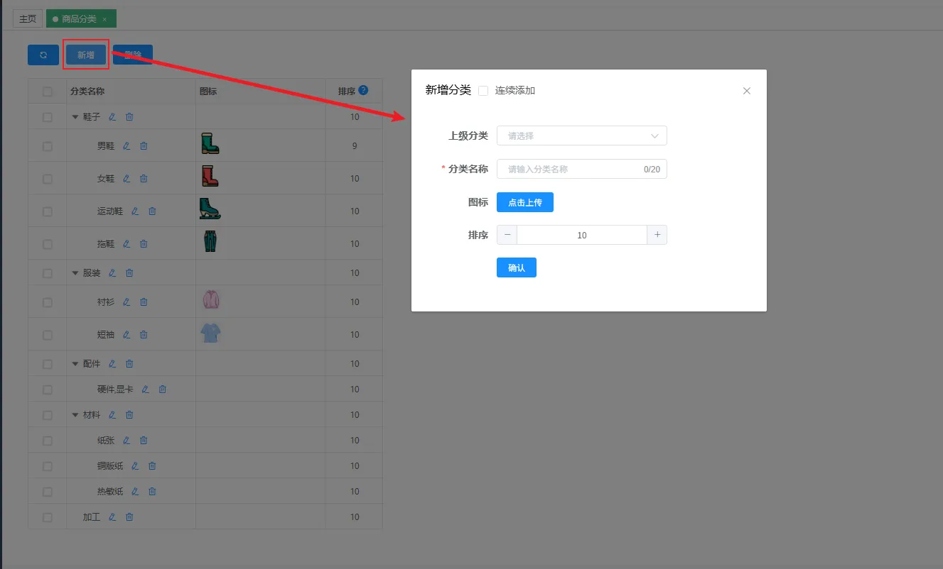
Task: Open the 上级分类 dropdown
Action: (x=581, y=136)
